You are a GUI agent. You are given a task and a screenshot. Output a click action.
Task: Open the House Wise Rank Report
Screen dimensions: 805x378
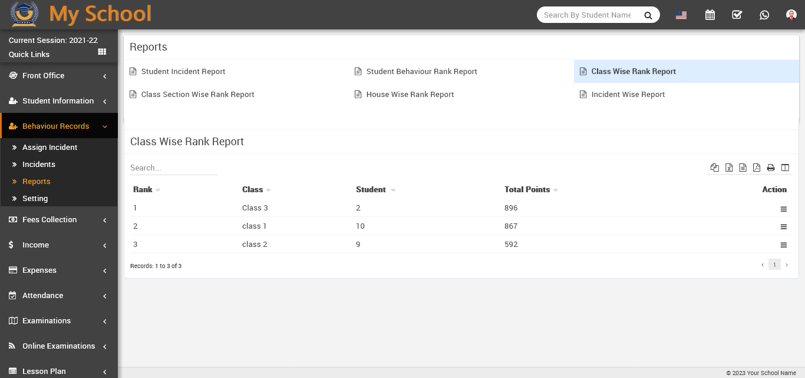click(410, 95)
